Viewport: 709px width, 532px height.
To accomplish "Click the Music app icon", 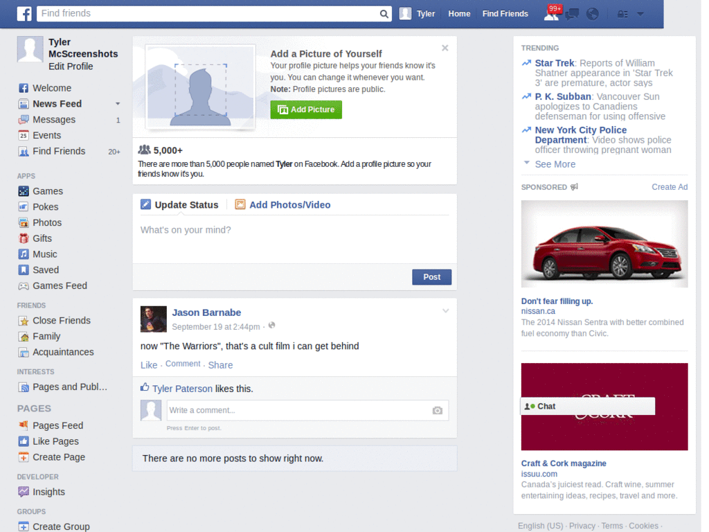I will click(x=24, y=254).
